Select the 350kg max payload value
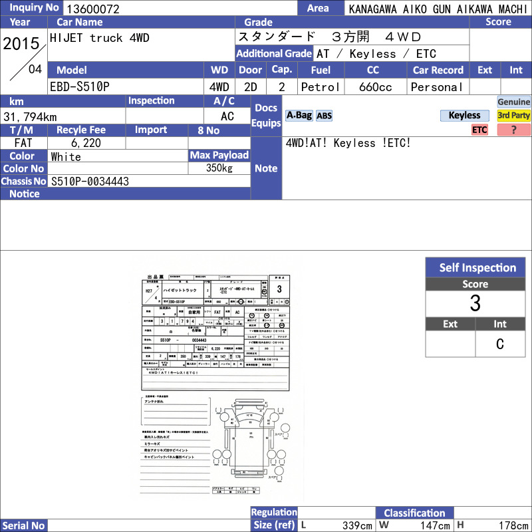The image size is (532, 532). pyautogui.click(x=219, y=168)
